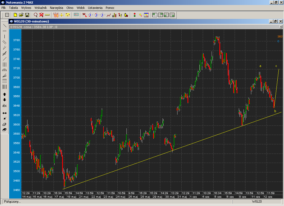Select the Fibonacci arcs drawing tool

(4, 70)
